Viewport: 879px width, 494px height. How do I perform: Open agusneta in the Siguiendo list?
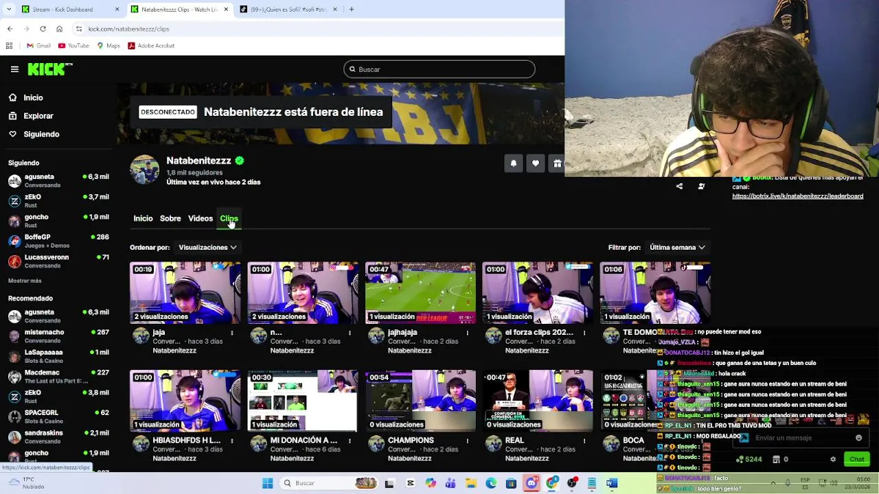(x=58, y=180)
